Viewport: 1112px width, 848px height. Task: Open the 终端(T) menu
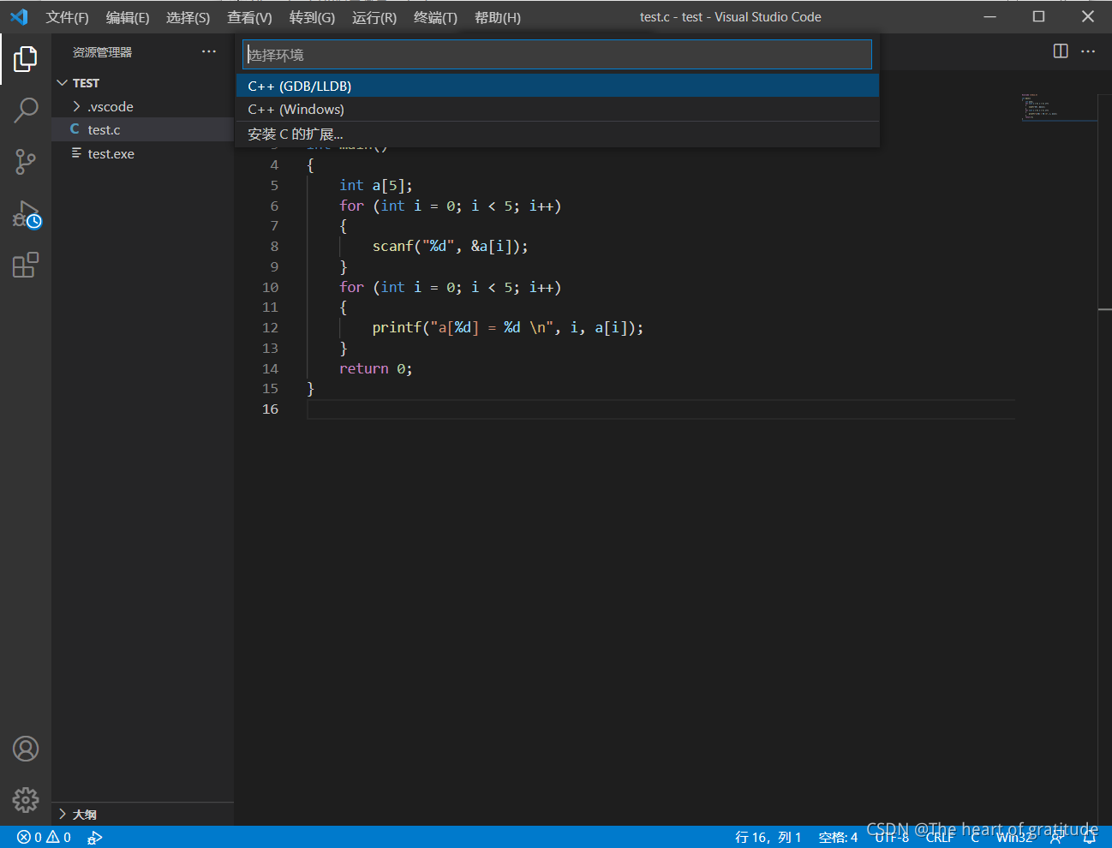pyautogui.click(x=435, y=17)
